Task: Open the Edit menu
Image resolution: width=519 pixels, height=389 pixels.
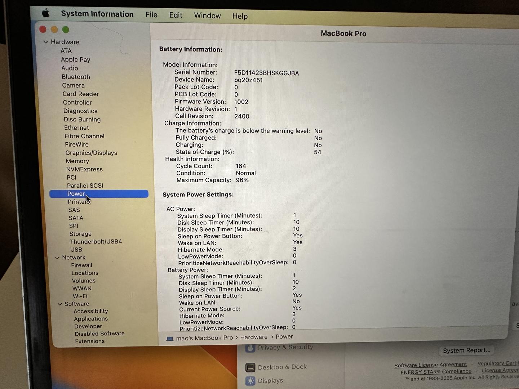Action: [x=176, y=15]
